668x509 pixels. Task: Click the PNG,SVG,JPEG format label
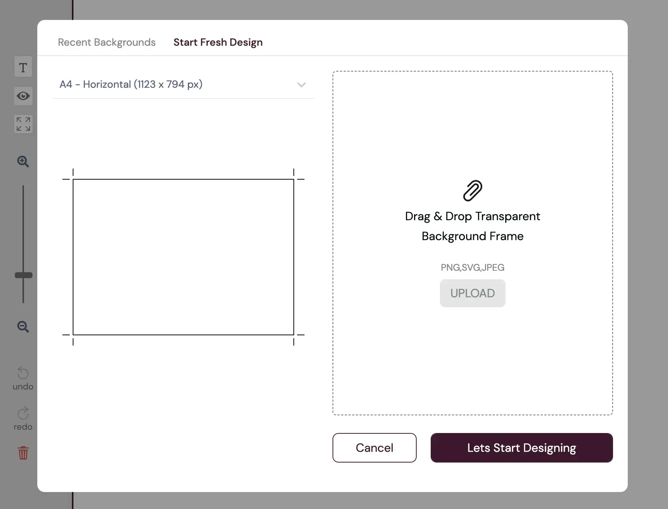point(472,267)
